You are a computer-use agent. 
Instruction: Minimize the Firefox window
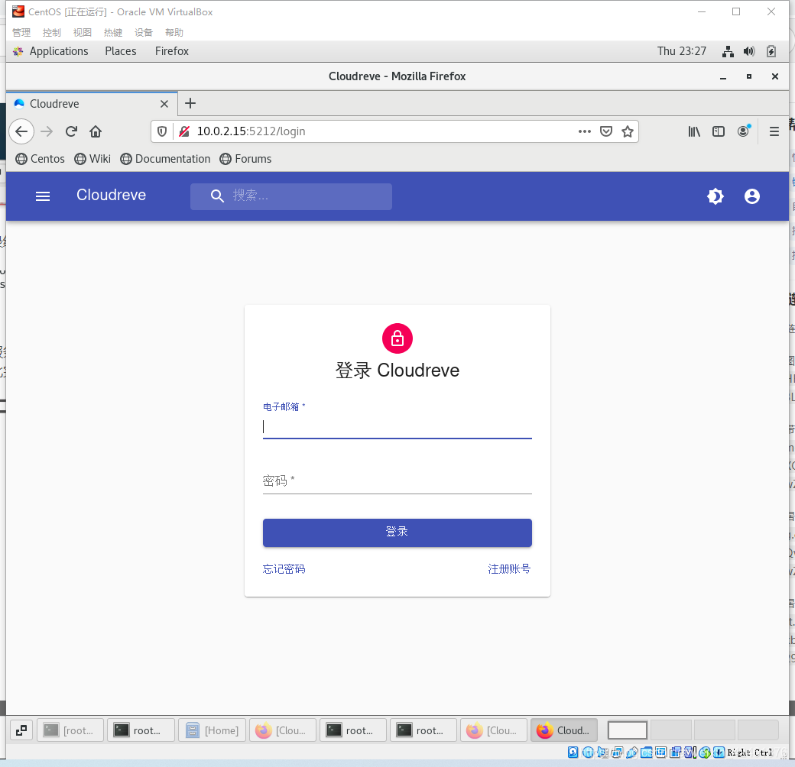click(723, 77)
